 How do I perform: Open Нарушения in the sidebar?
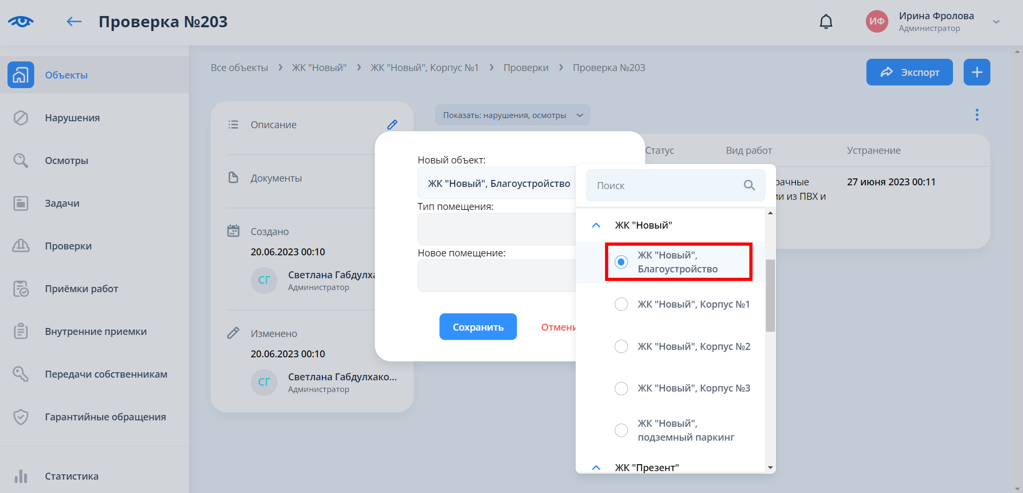click(x=72, y=118)
